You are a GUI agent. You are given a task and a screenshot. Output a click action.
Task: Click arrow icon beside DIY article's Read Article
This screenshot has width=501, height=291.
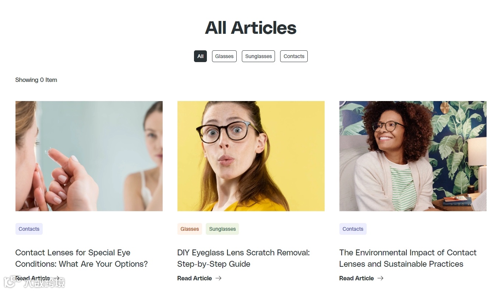(219, 278)
